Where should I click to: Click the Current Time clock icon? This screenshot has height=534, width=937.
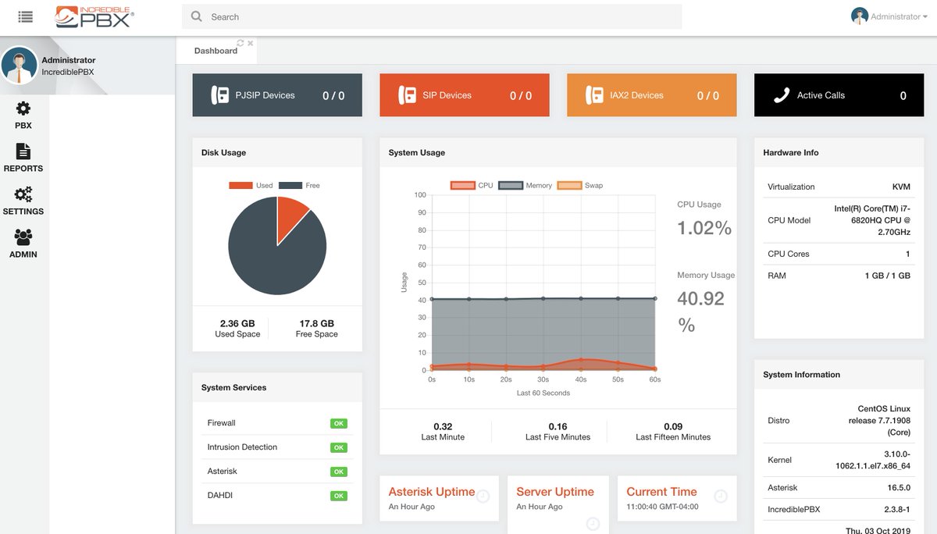click(x=721, y=496)
